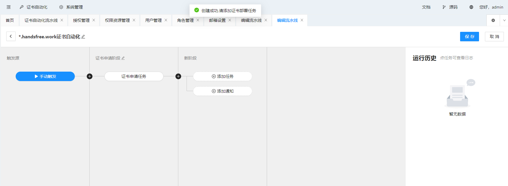Collapse the sidebar menu hamburger icon

(x=9, y=7)
